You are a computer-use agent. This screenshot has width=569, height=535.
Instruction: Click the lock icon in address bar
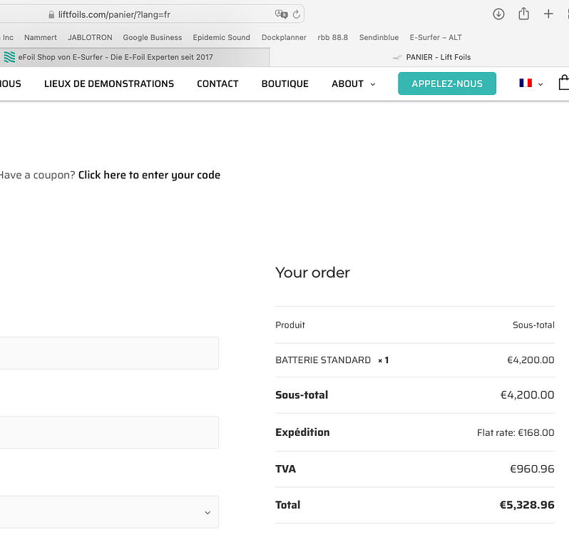[x=51, y=14]
